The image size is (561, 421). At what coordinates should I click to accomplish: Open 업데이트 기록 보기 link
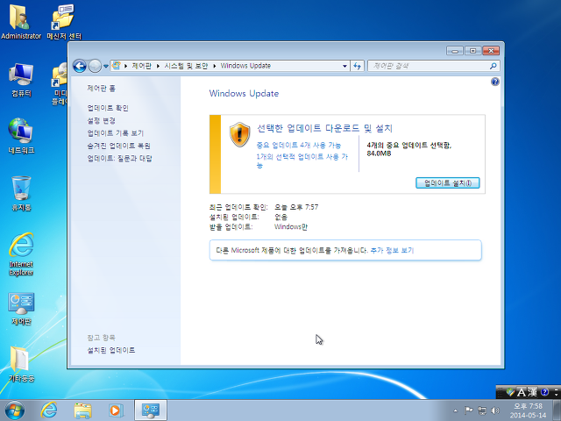tap(115, 133)
